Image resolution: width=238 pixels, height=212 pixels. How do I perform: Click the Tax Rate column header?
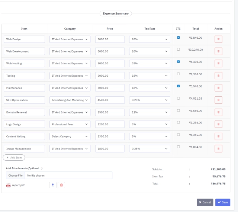coord(149,29)
